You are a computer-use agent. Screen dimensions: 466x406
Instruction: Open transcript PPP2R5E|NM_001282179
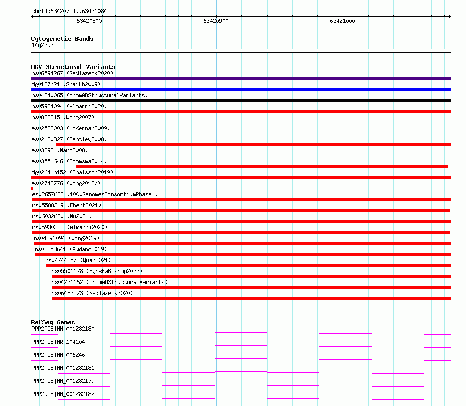63,381
